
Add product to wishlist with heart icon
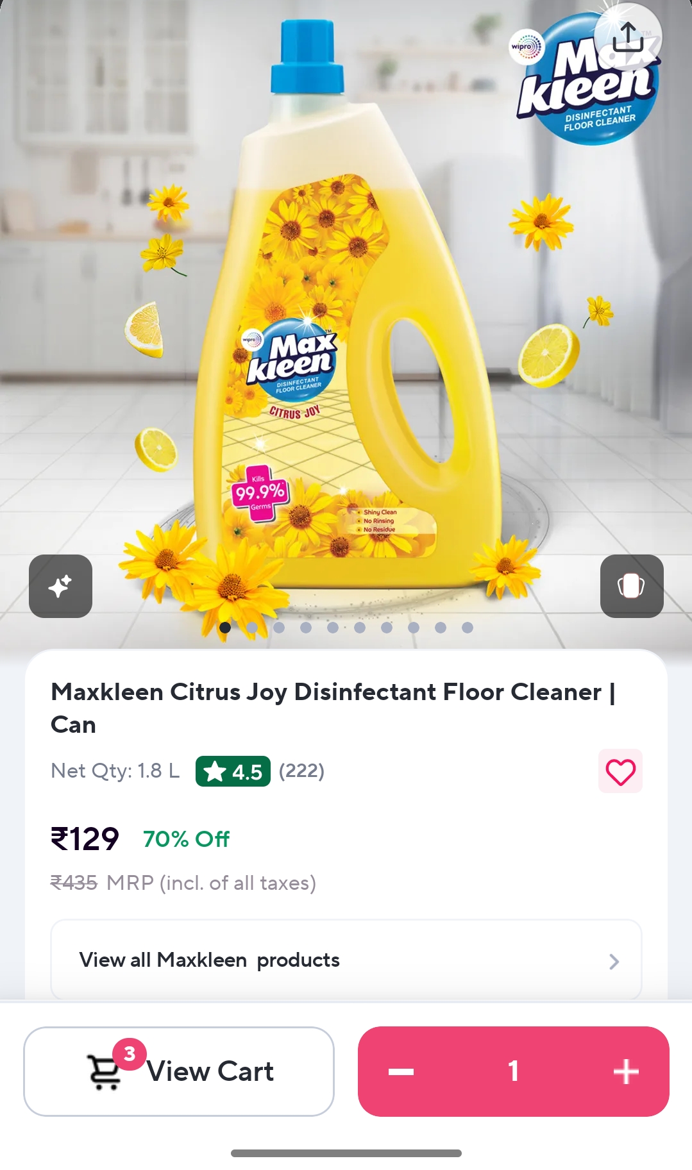tap(620, 771)
